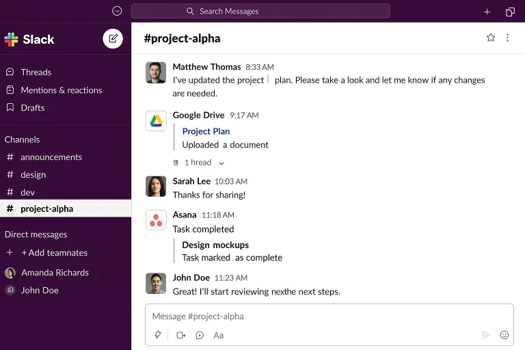This screenshot has width=525, height=350.
Task: Open Drafts in the sidebar
Action: click(x=33, y=108)
